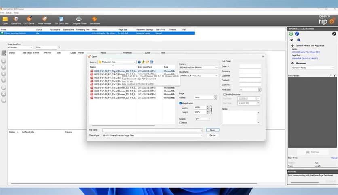The image size is (338, 195).
Task: Click the Company input field
Action: tap(250, 71)
